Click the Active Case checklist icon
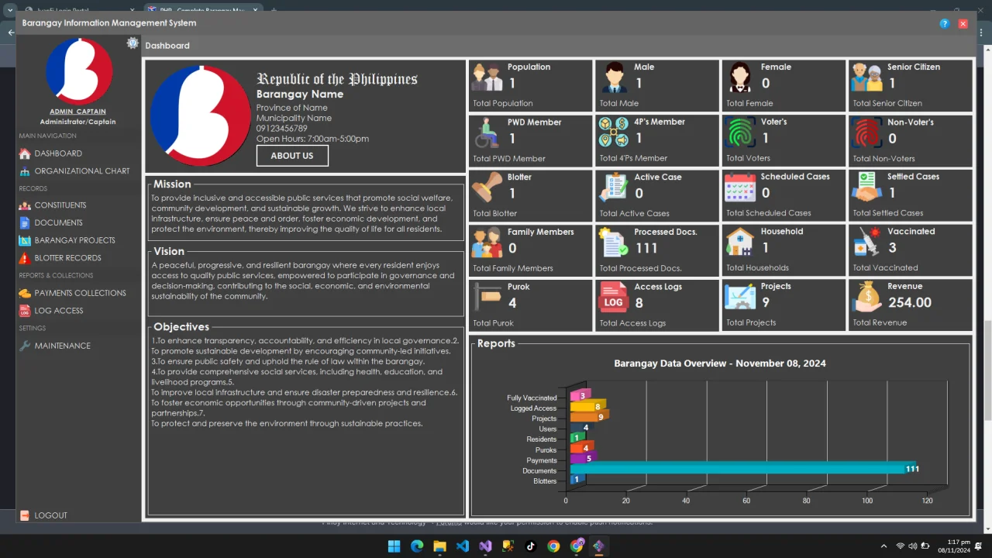 [614, 188]
